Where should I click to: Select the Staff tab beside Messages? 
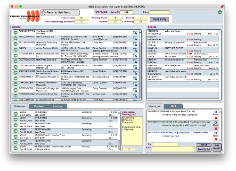coord(173,106)
